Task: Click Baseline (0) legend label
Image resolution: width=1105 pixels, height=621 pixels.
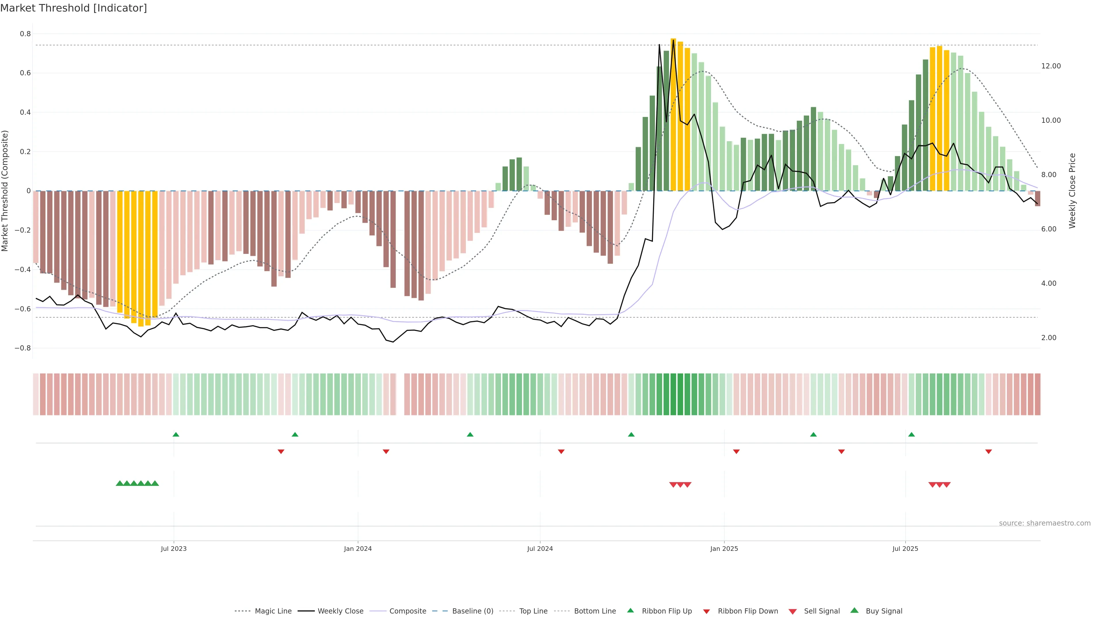Action: point(472,611)
